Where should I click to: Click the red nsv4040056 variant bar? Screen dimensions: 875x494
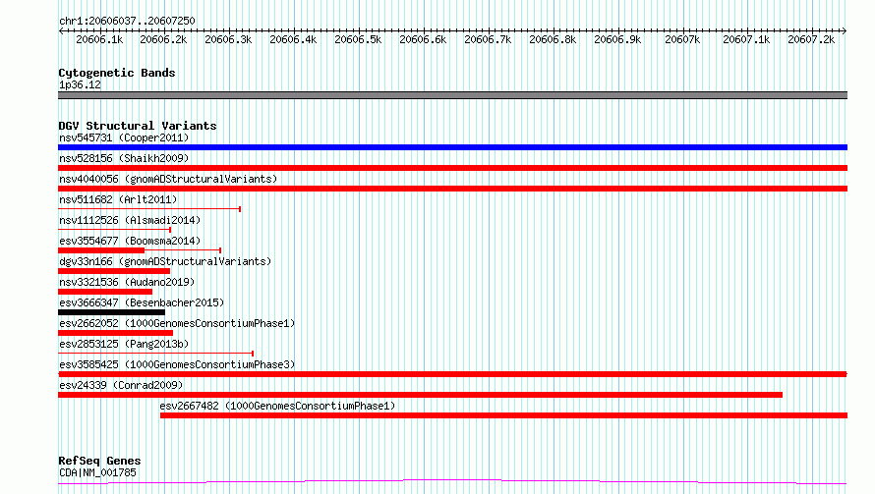(452, 189)
